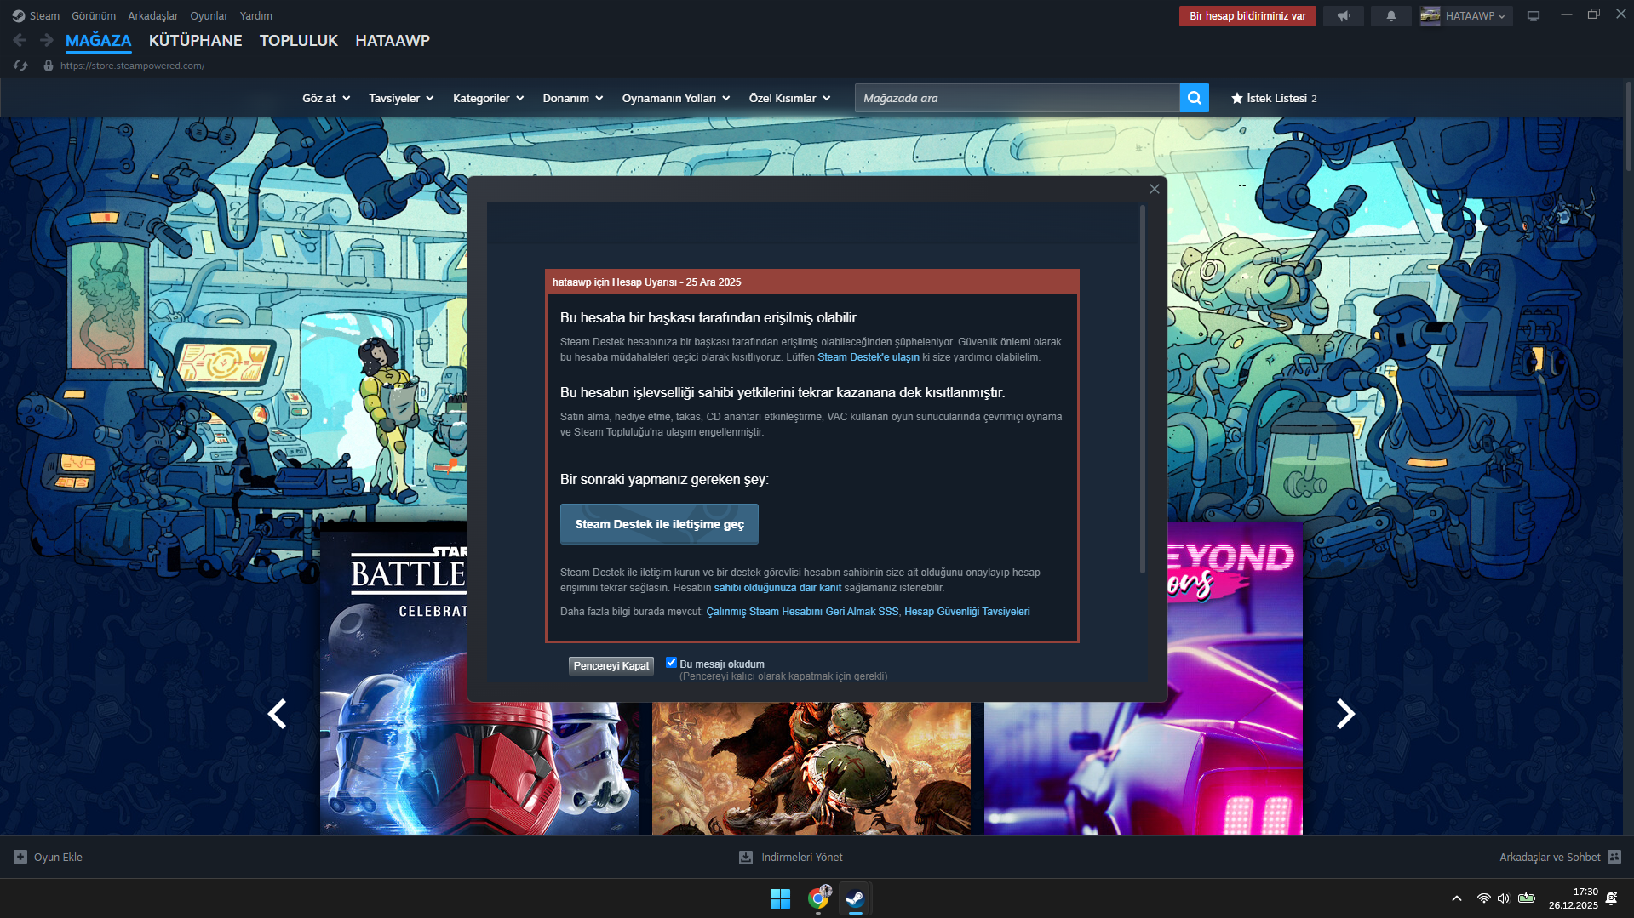Screen dimensions: 1634x918
Task: Click the 'Oyun Ekle' label
Action: [x=58, y=857]
